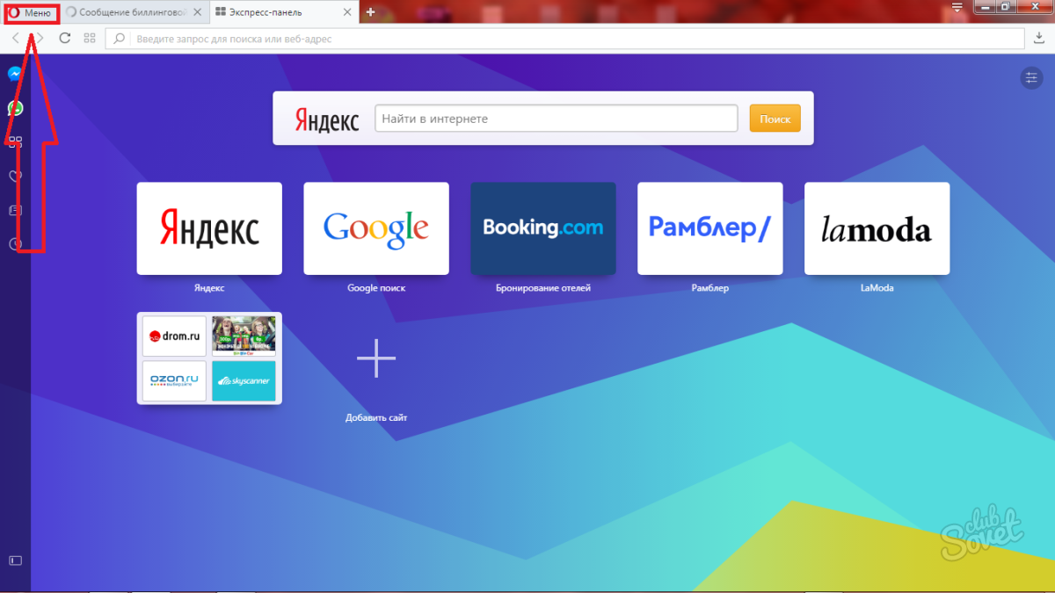
Task: Open skyscanner thumbnail in folder
Action: 244,380
